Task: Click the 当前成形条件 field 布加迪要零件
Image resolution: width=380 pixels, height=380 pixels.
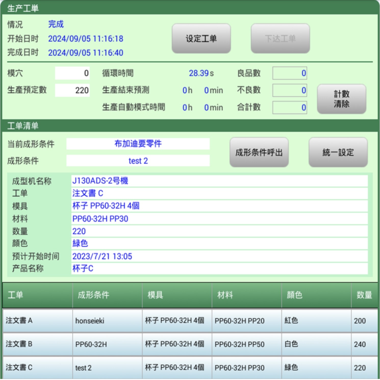Action: coord(138,144)
